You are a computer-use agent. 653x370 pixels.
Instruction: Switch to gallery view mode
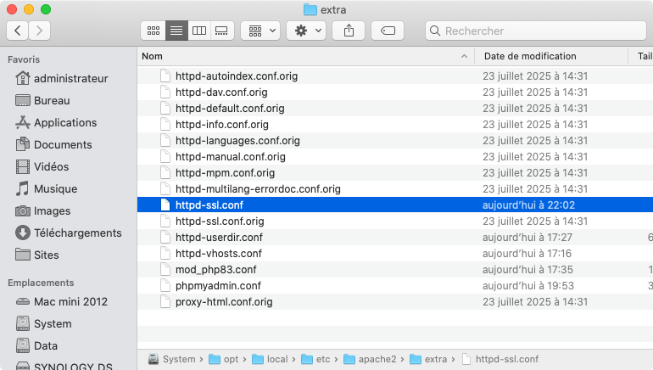[221, 31]
